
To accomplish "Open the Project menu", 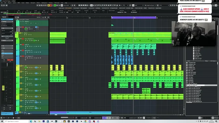I will click(x=10, y=3).
